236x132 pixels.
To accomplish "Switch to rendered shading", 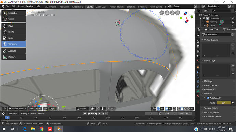I will click(x=188, y=109).
